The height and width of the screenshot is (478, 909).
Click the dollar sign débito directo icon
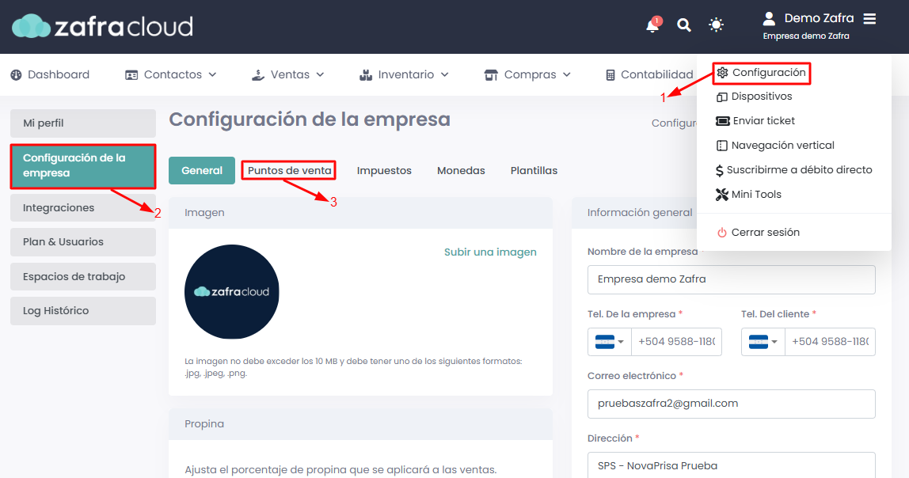point(720,170)
